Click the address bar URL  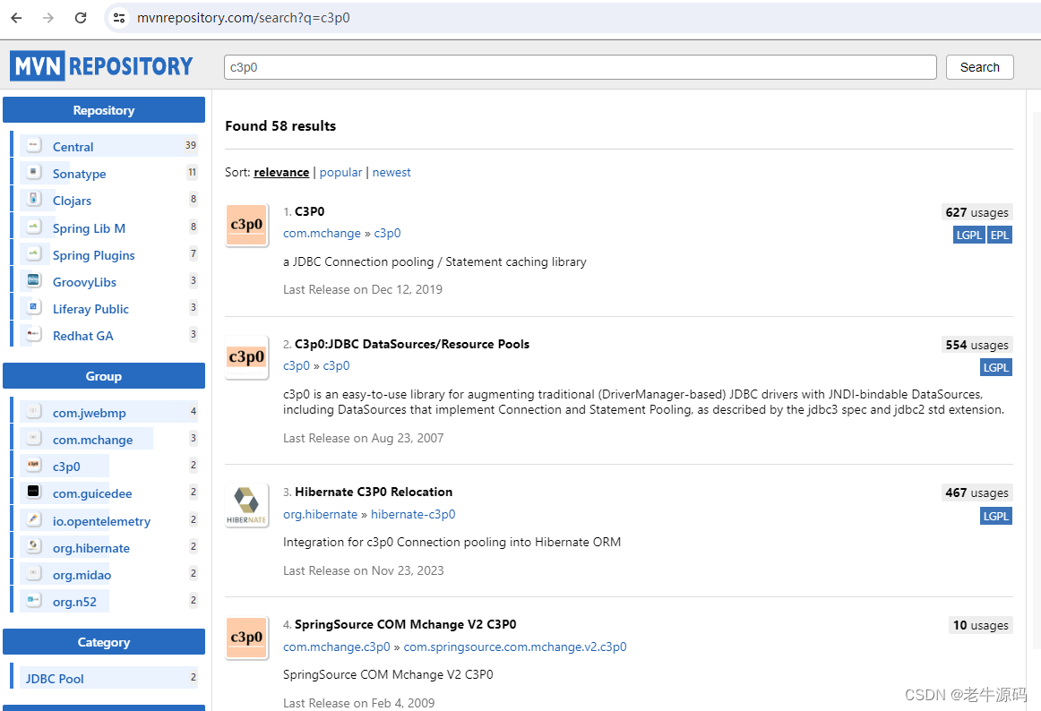coord(244,18)
